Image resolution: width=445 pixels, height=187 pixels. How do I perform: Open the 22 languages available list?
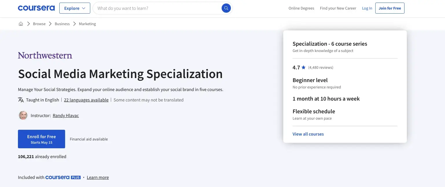click(86, 100)
